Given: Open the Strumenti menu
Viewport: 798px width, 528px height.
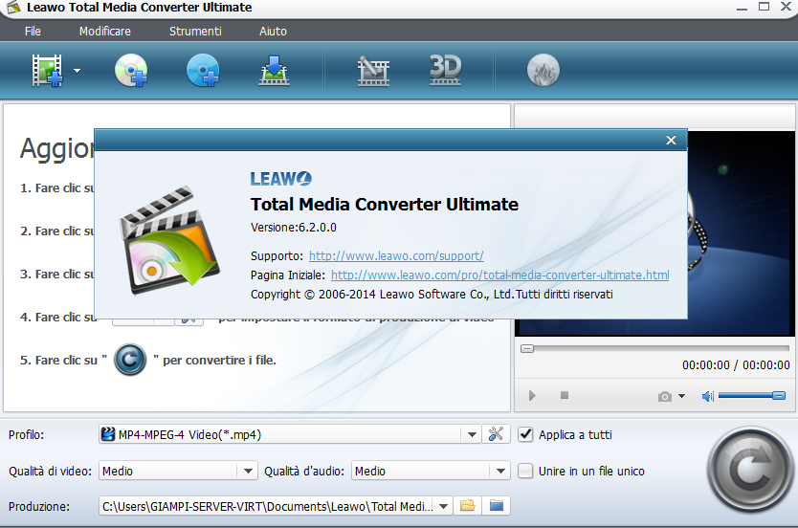Looking at the screenshot, I should 195,31.
